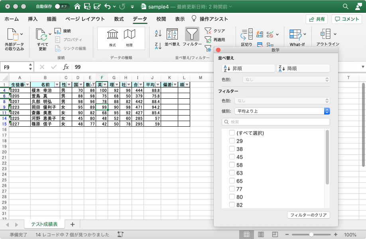Image resolution: width=366 pixels, height=239 pixels.
Task: Open 外部データの取り込み icon
Action: (13, 34)
